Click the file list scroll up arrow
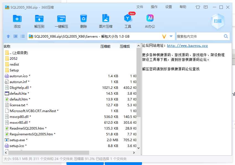Image resolution: width=235 pixels, height=165 pixels. pyautogui.click(x=139, y=46)
